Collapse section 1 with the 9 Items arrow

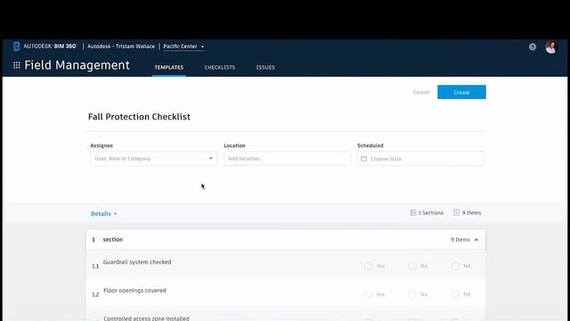[476, 240]
